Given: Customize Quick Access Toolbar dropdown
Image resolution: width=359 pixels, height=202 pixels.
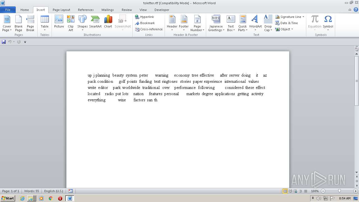Looking at the screenshot, I should [x=25, y=42].
